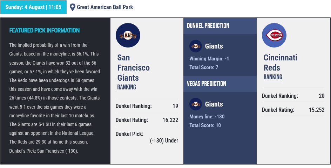Viewport: 331px width, 168px height.
Task: Click Ranking label under Cincinnati Reds
Action: click(x=273, y=77)
